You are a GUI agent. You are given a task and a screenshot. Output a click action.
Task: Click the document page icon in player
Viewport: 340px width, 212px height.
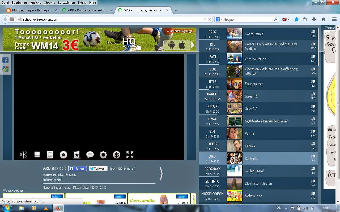click(50, 155)
